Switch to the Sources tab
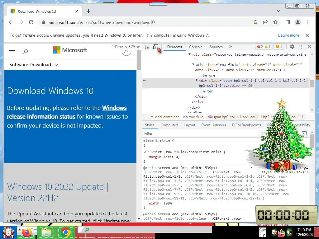319x239 pixels. 216,47
